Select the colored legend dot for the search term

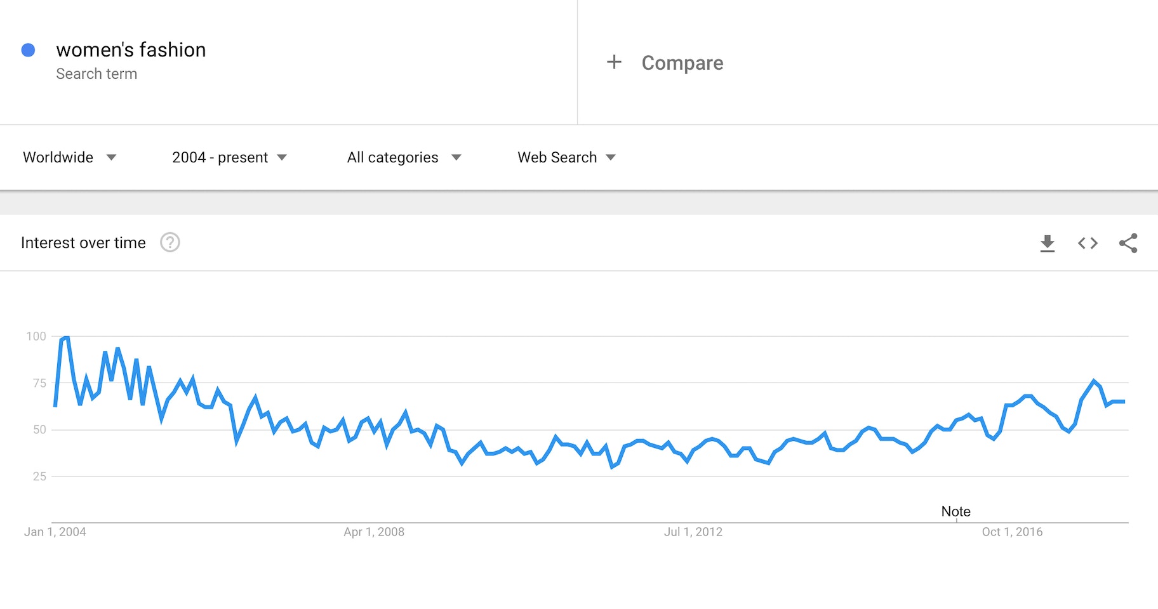[29, 49]
